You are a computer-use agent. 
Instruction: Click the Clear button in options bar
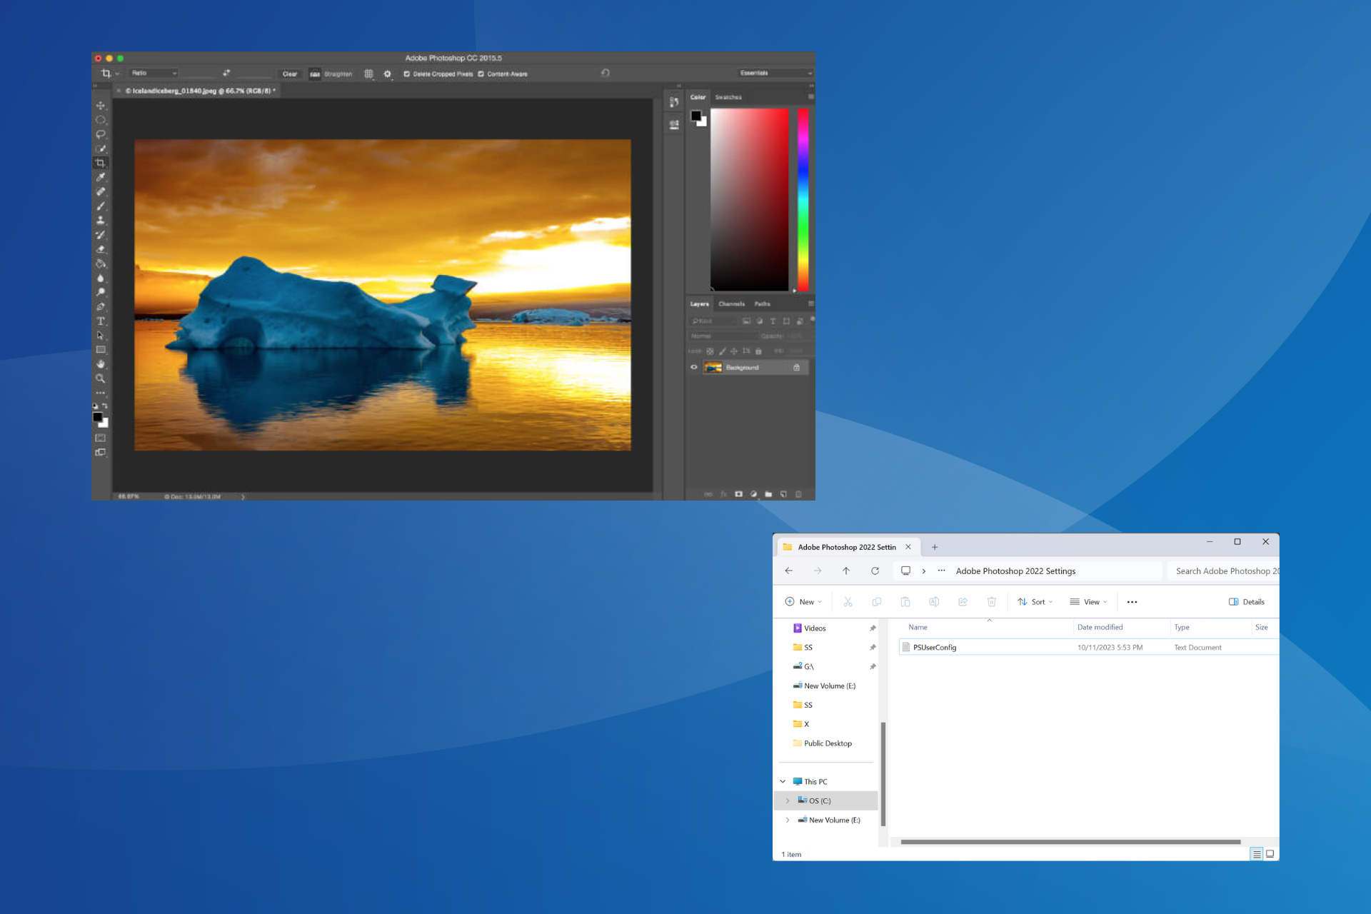289,74
